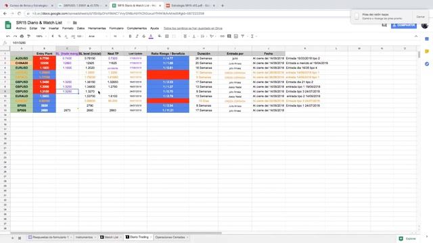Screen dimensions: 433x243
Task: Open the cell borders options
Action: click(167, 36)
